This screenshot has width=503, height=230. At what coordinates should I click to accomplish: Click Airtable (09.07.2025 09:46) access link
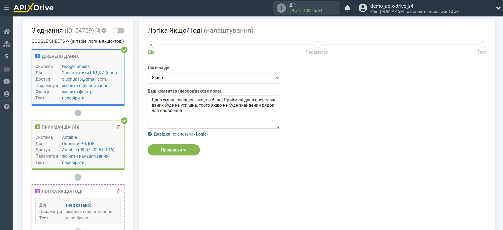(x=88, y=150)
